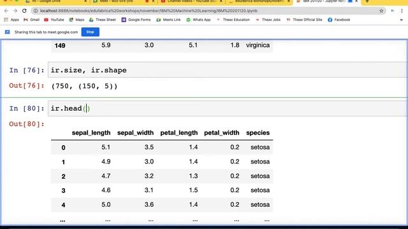Click the localhost address bar
Image resolution: width=408 pixels, height=229 pixels.
208,11
